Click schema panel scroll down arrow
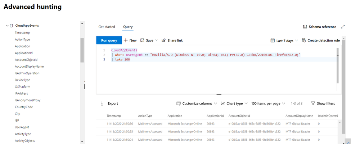 (82, 141)
